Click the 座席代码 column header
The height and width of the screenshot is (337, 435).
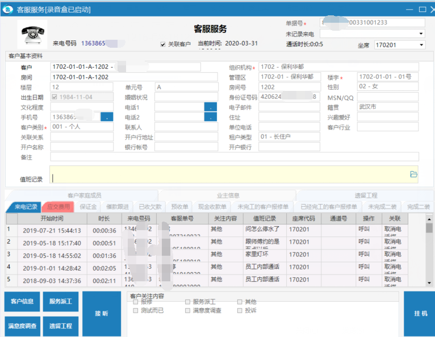303,218
